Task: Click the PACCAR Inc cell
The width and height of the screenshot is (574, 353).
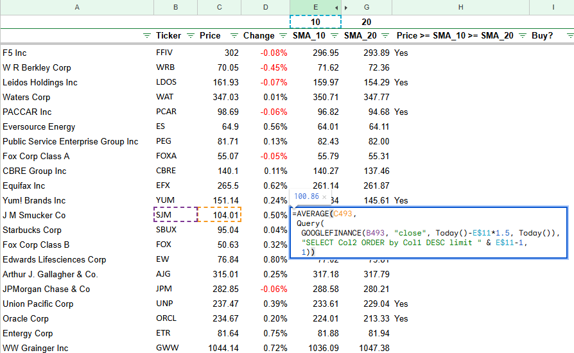Action: 77,112
